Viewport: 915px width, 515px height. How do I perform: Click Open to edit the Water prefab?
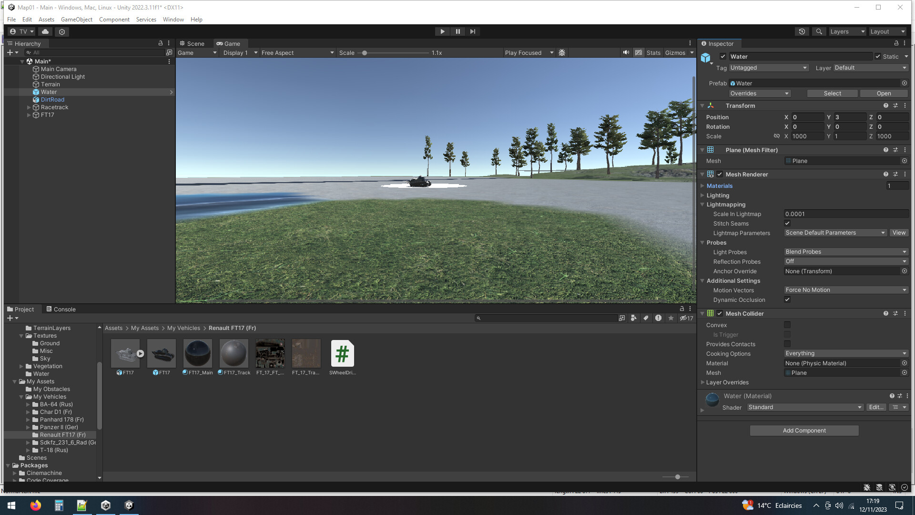884,93
